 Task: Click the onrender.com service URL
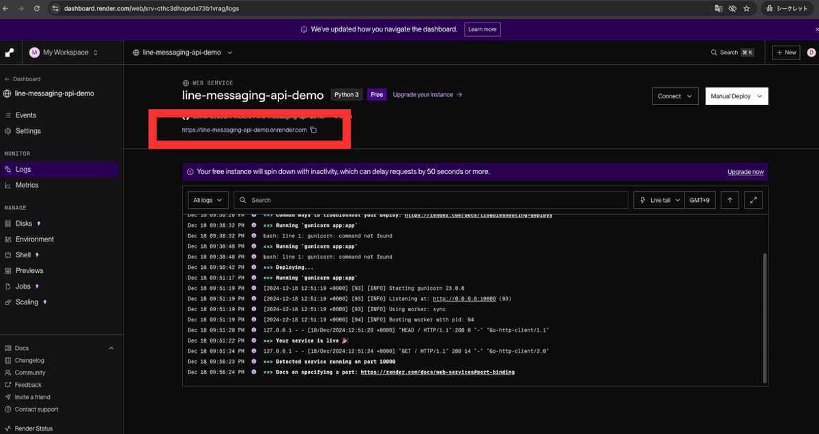pos(244,130)
